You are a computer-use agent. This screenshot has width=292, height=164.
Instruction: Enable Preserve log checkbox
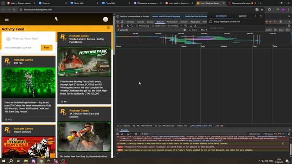137,26
